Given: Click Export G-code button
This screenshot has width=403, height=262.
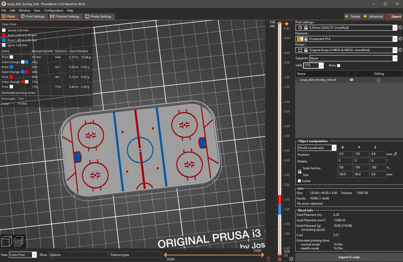Looking at the screenshot, I should [x=349, y=257].
